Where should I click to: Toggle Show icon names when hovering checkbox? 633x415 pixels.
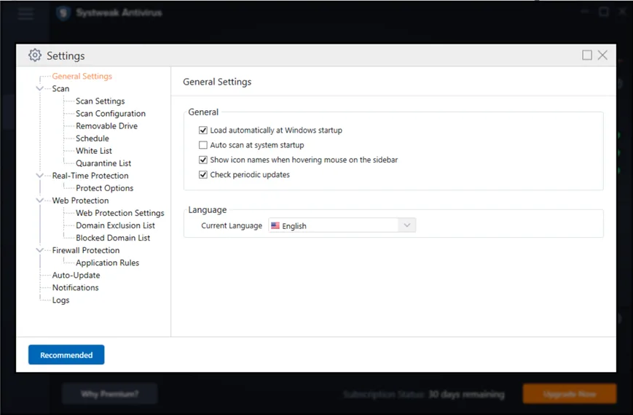pos(203,160)
